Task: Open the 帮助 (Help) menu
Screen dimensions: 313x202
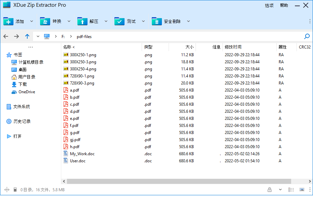Action: 284,5
